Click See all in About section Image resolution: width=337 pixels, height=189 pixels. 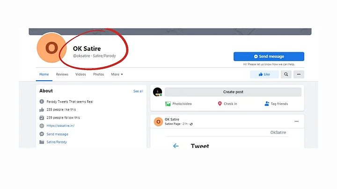click(x=138, y=91)
